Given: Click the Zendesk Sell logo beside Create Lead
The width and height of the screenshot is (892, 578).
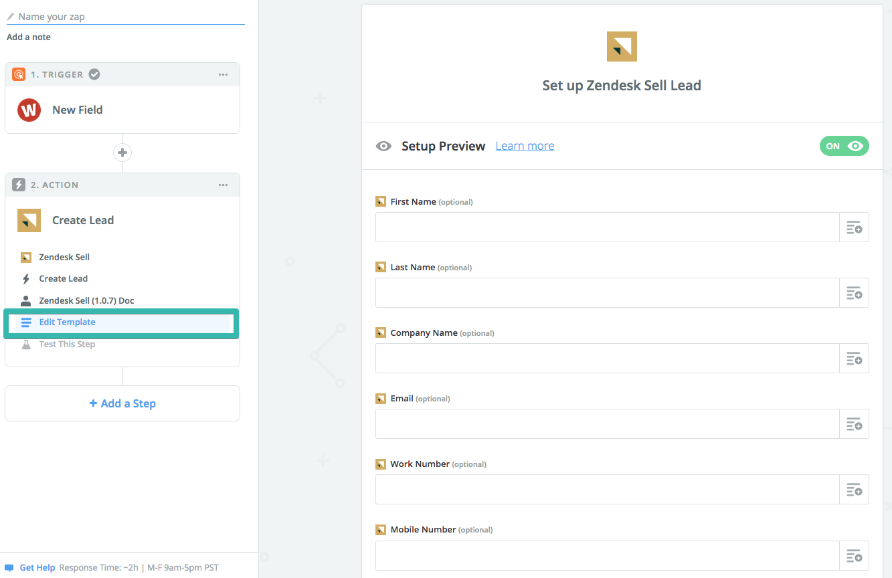Looking at the screenshot, I should (29, 220).
